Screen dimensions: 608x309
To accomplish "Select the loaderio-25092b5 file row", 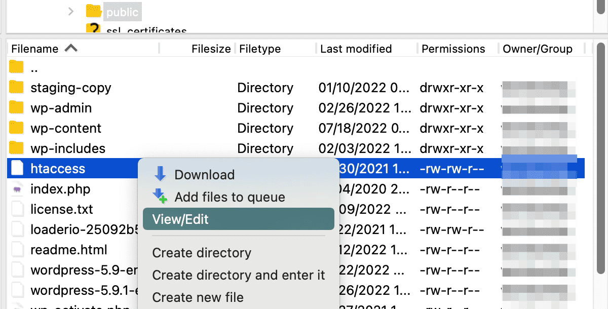I will pyautogui.click(x=76, y=229).
